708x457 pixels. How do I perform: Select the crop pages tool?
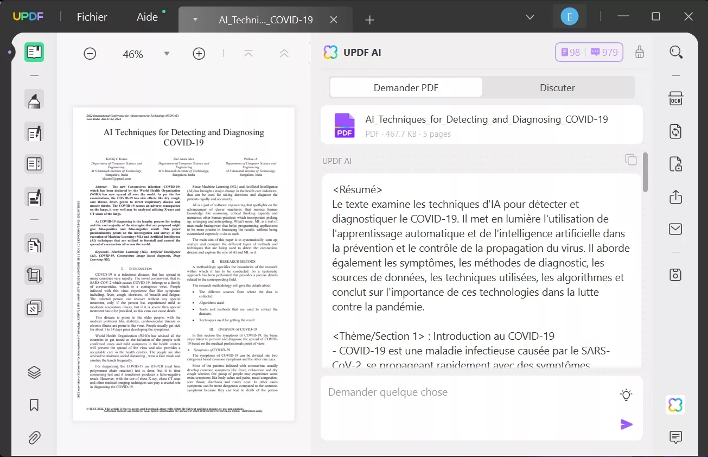34,275
